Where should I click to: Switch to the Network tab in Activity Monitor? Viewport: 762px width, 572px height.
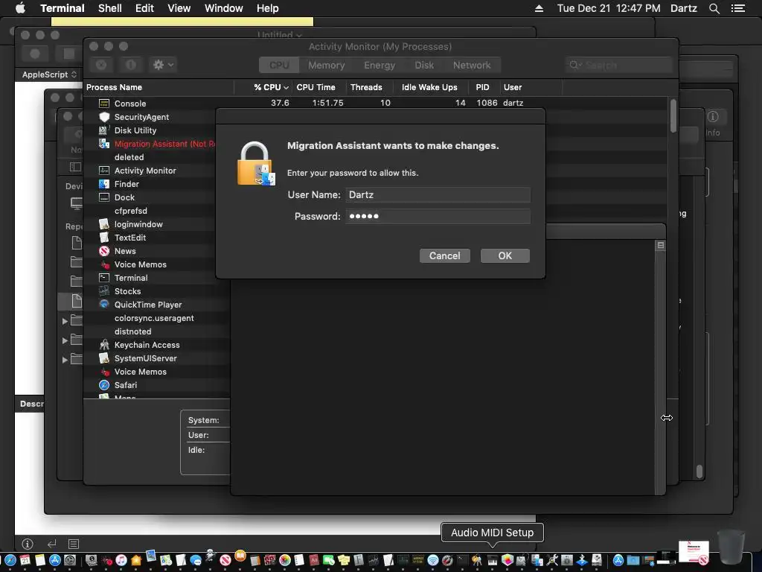click(472, 66)
